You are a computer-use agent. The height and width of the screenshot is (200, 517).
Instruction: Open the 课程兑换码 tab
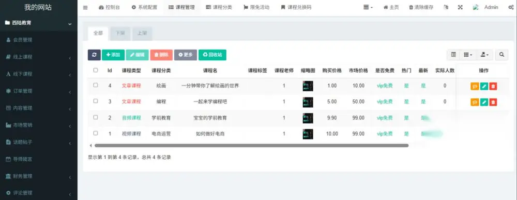pos(296,8)
